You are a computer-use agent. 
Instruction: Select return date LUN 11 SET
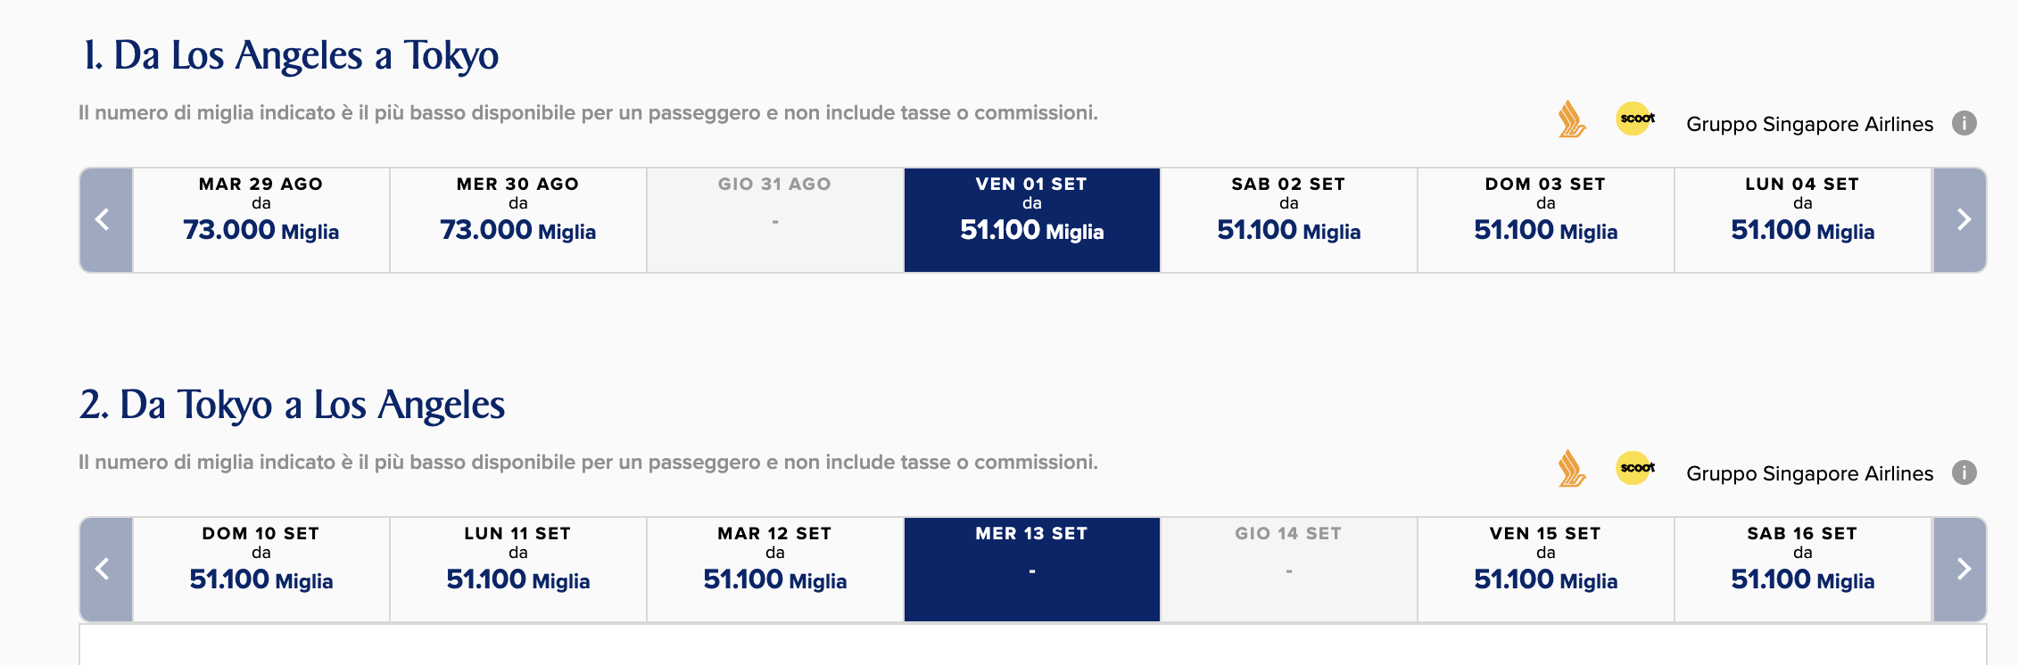point(518,569)
